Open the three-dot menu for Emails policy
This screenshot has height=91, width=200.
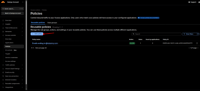pos(197,43)
